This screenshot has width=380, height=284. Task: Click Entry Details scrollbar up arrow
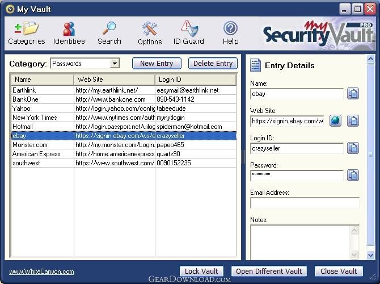(x=370, y=59)
